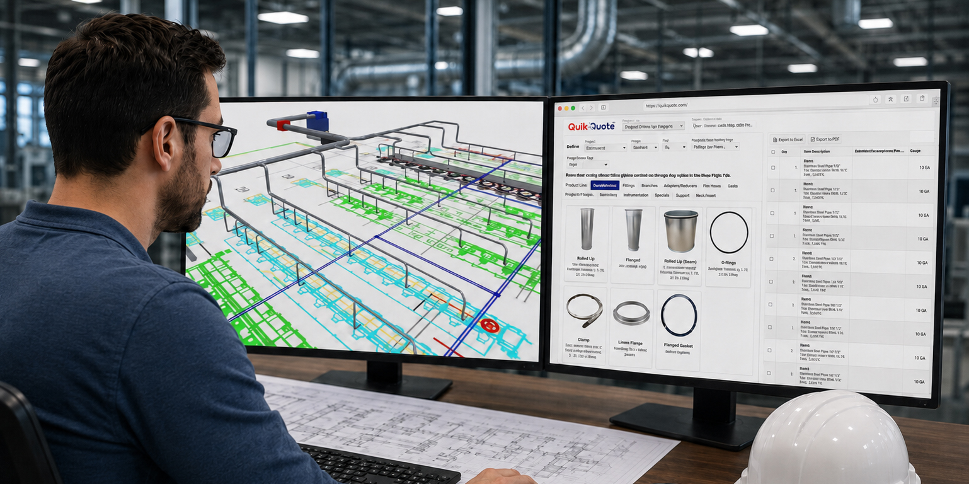Go back using the browser back arrow
The width and height of the screenshot is (969, 484).
pos(583,108)
